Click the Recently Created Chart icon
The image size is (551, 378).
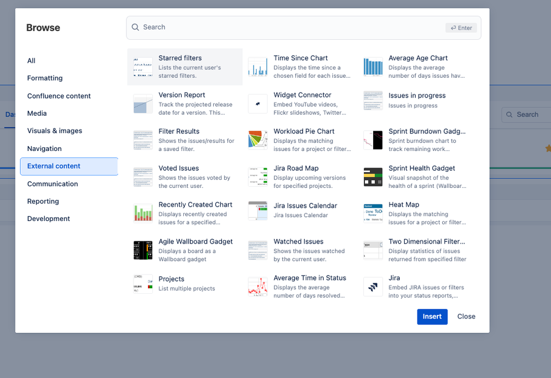click(143, 213)
